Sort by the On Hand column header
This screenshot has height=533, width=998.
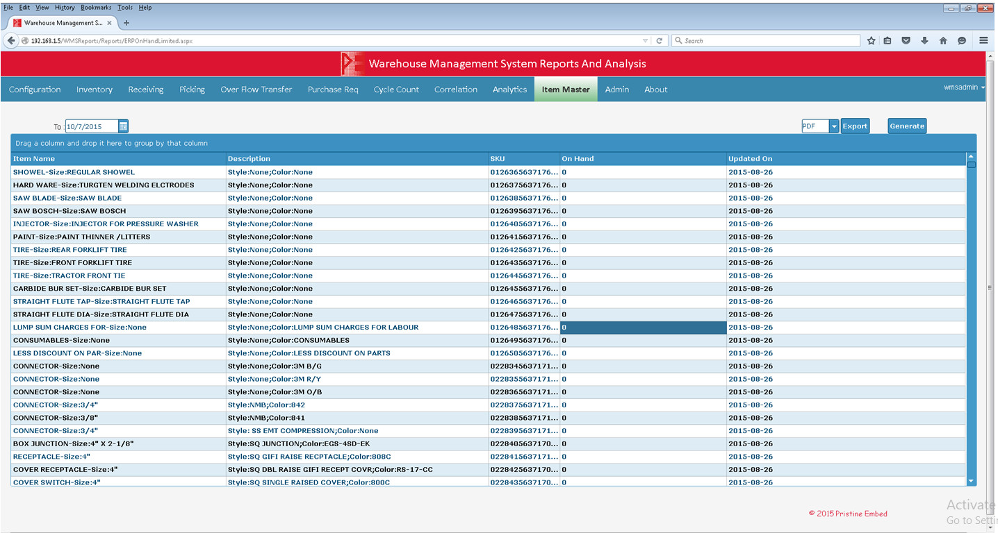click(x=644, y=159)
